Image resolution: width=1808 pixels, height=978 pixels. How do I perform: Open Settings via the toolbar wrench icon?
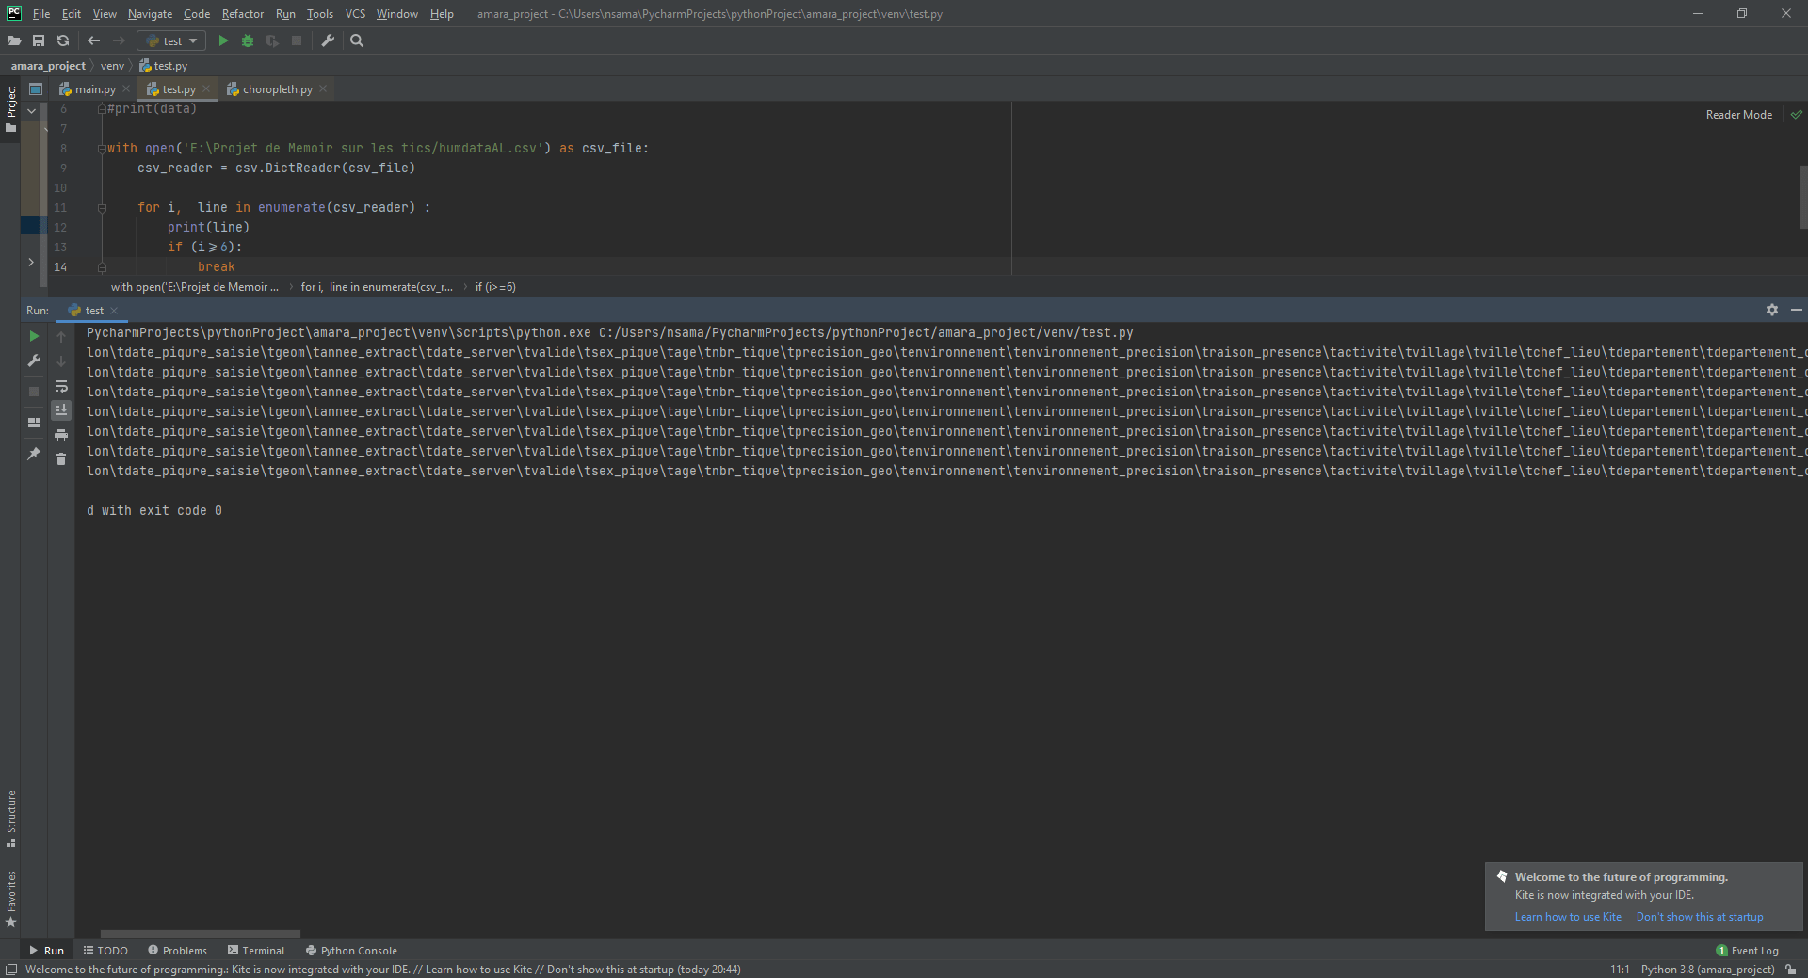(328, 40)
